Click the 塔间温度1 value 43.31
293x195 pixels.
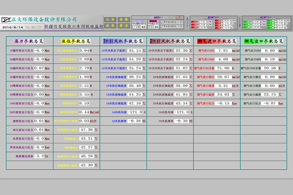[x=87, y=139]
